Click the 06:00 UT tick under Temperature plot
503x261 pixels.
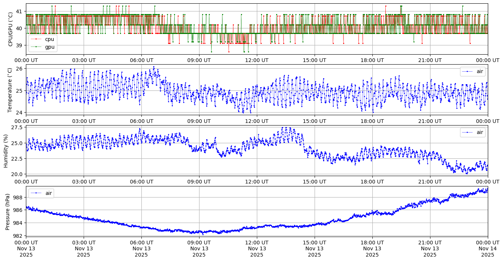coord(141,121)
